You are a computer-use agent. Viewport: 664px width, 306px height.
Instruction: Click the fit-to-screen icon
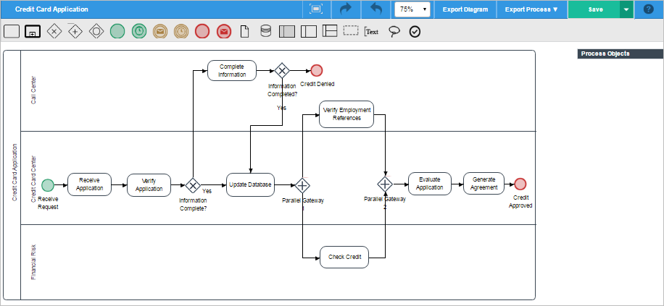316,9
